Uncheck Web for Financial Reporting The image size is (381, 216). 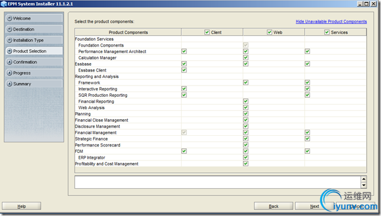point(246,101)
